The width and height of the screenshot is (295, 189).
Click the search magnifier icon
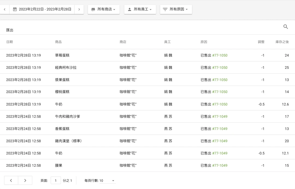coord(286,27)
